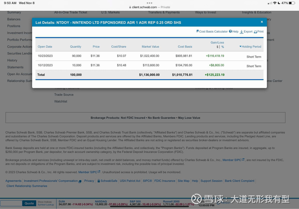299x209 pixels.
Task: Sort by Price column header
Action: pos(96,47)
